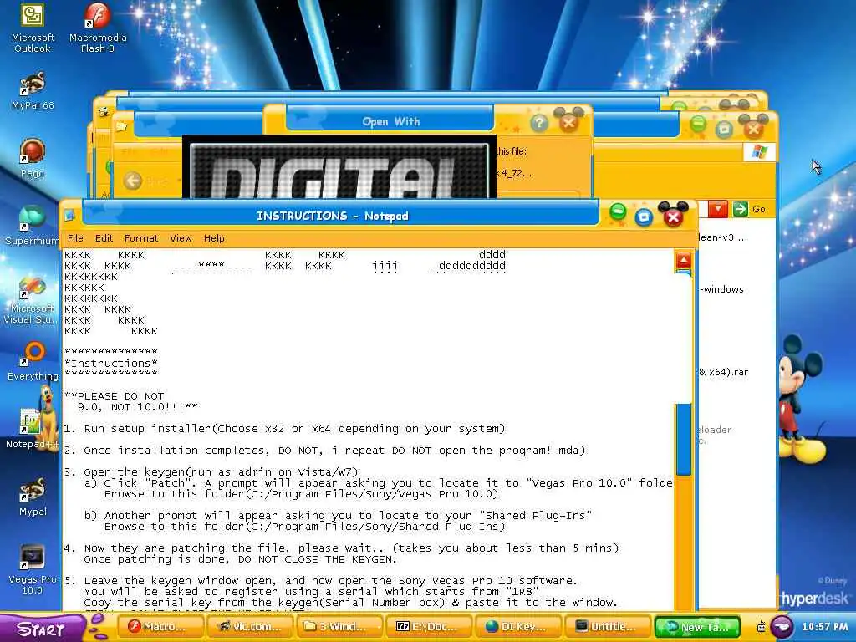Open the Everything search shortcut
This screenshot has height=642, width=856.
click(x=33, y=361)
